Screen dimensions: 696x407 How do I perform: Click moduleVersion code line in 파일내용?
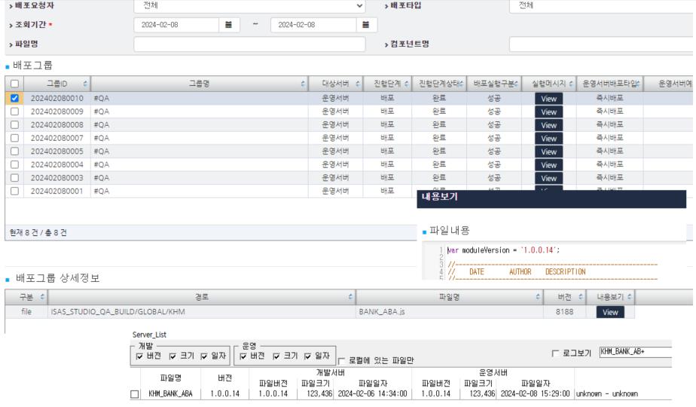click(x=503, y=250)
